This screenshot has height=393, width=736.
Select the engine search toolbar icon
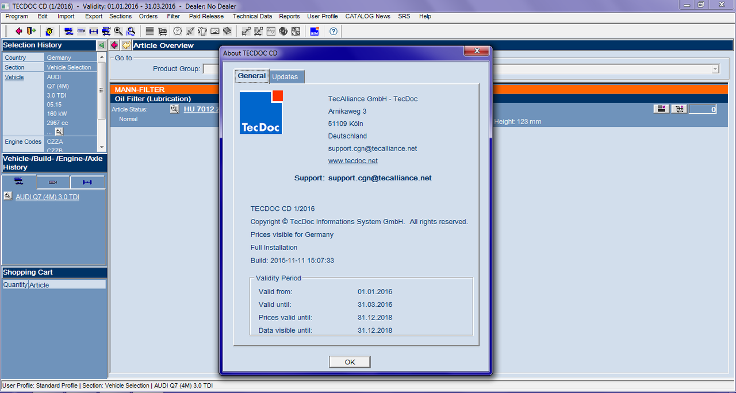[81, 31]
